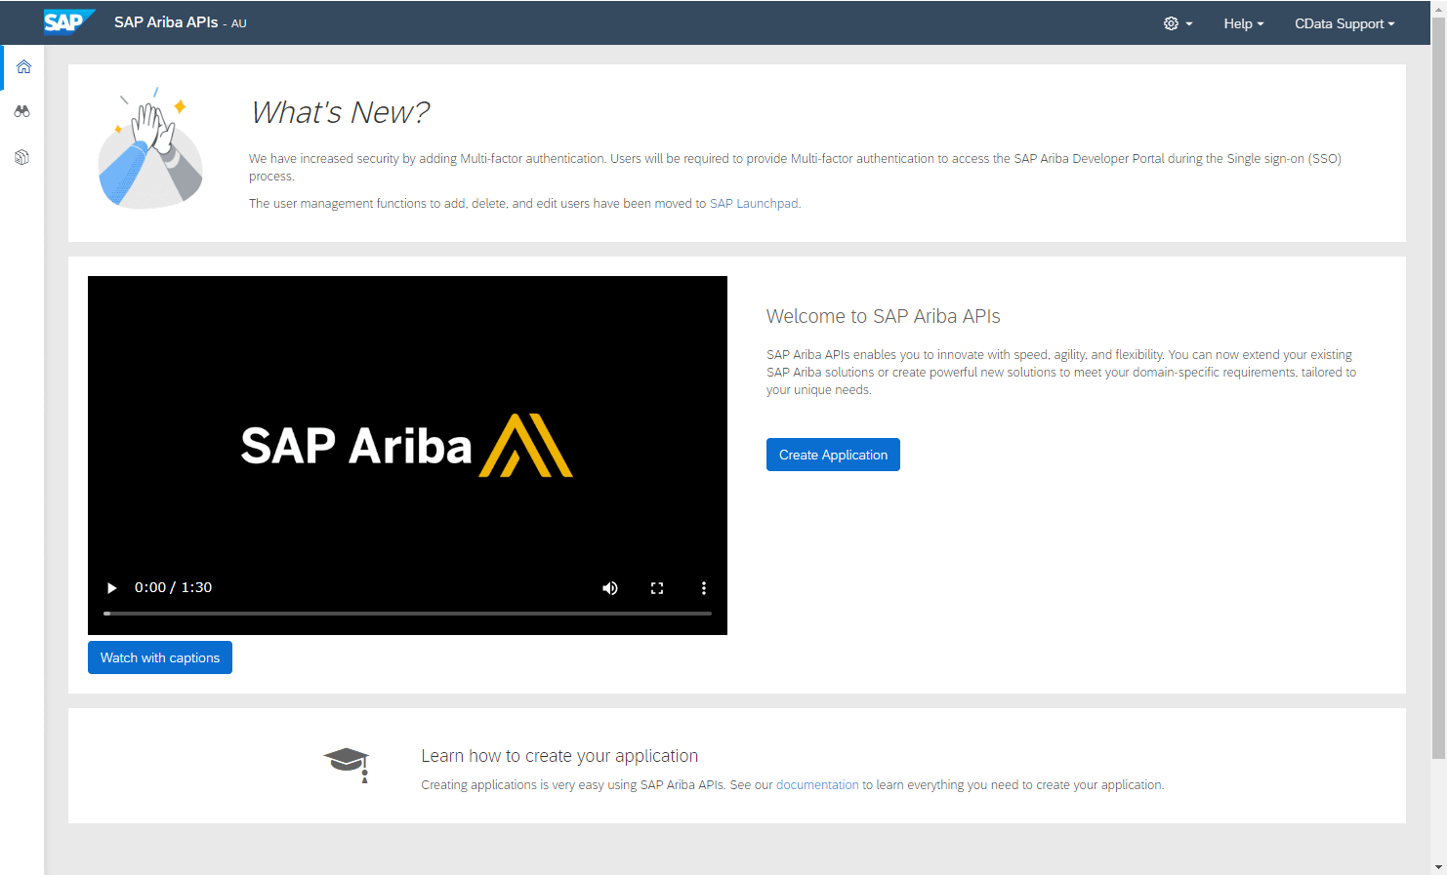1447x875 pixels.
Task: Switch the video to fullscreen
Action: point(657,588)
